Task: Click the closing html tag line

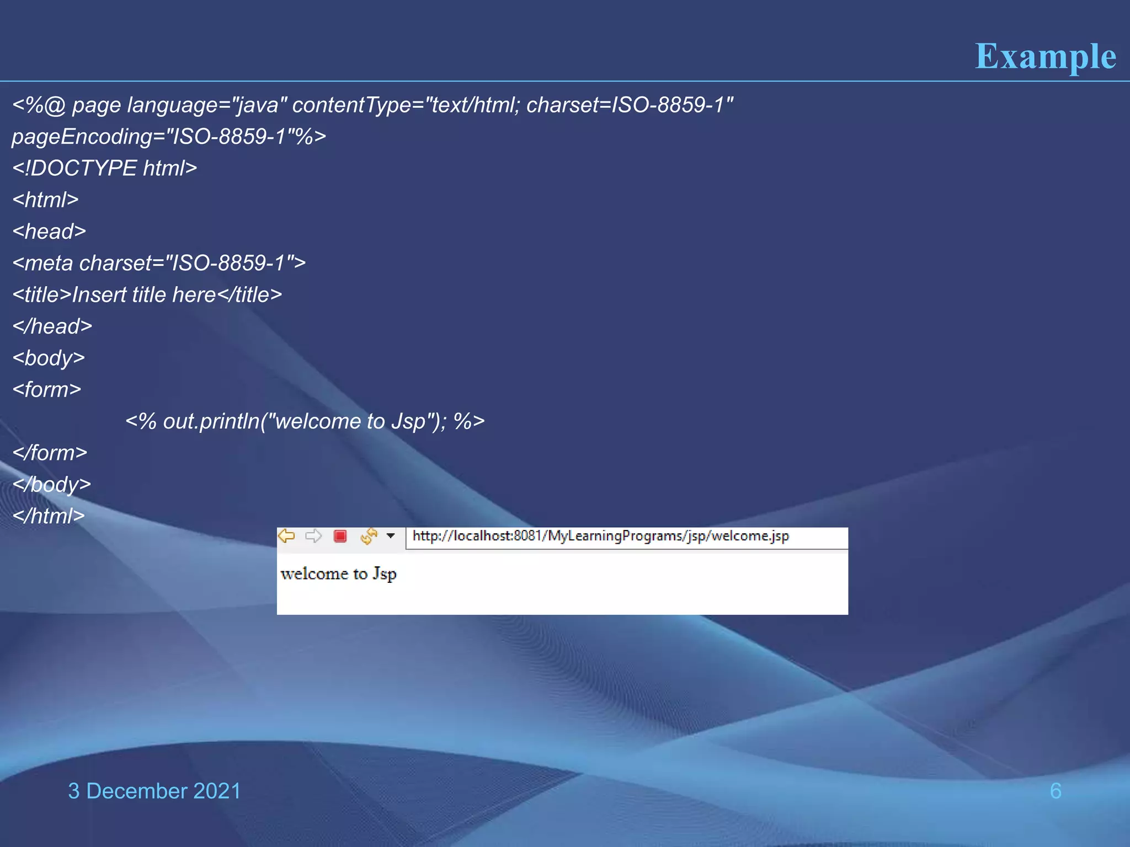Action: pyautogui.click(x=49, y=516)
